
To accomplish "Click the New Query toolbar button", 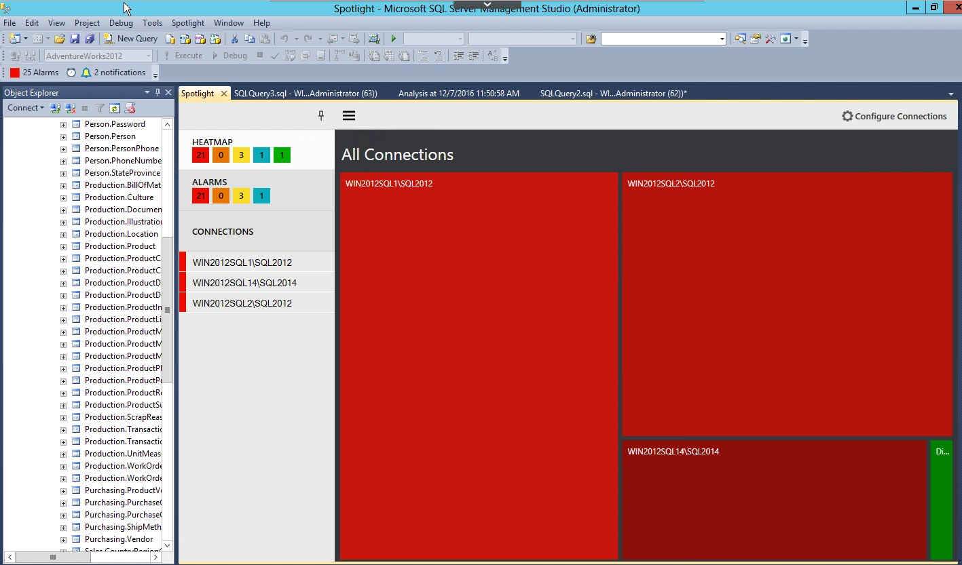I will pos(130,39).
